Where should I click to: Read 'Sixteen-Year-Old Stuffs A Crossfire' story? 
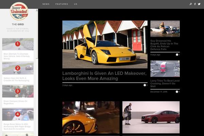16,79
